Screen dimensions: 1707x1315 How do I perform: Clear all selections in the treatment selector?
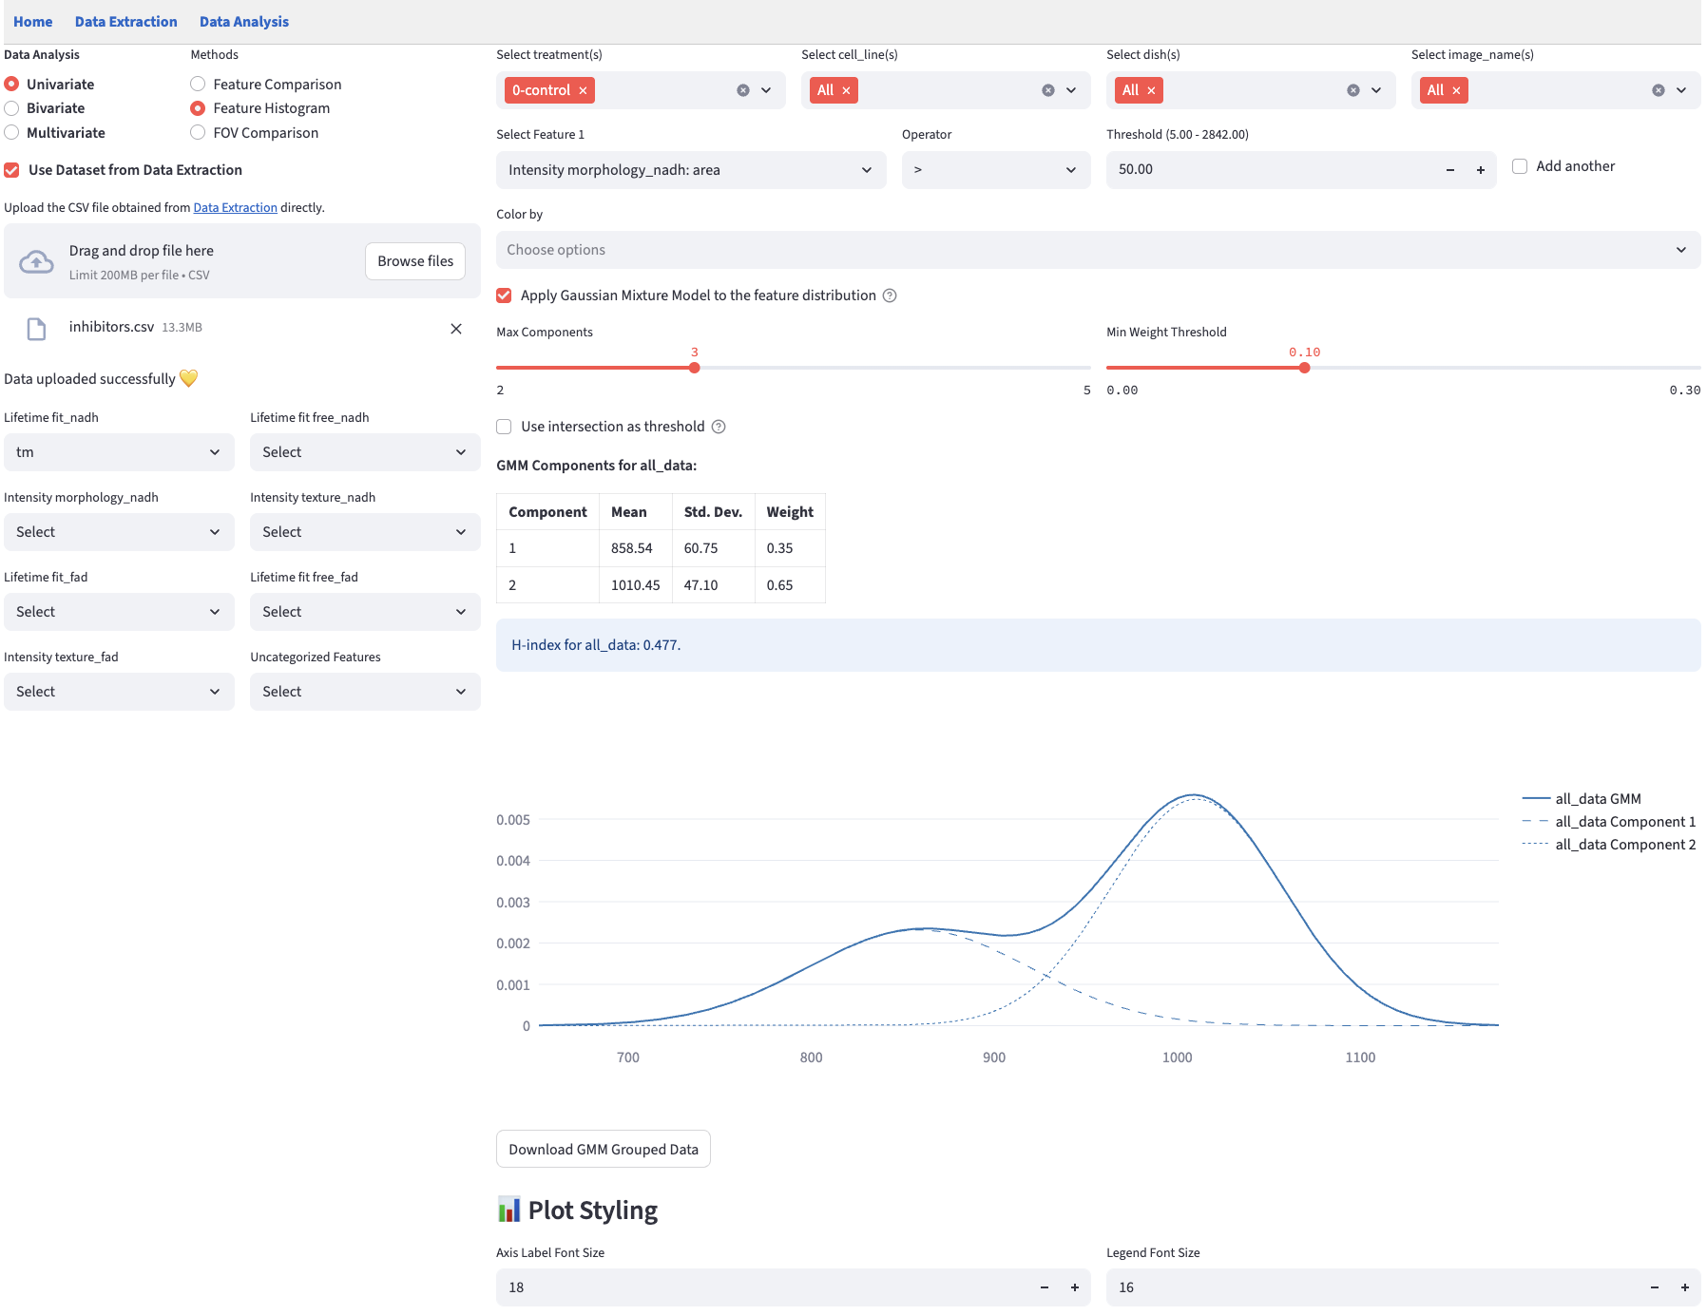(x=742, y=90)
